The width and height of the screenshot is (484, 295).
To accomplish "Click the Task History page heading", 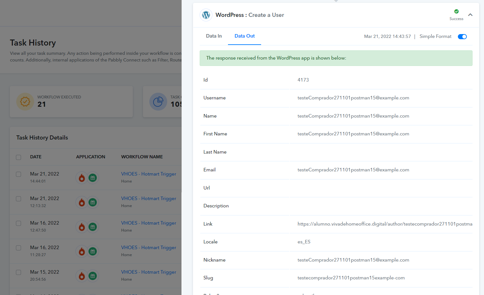I will click(x=33, y=43).
